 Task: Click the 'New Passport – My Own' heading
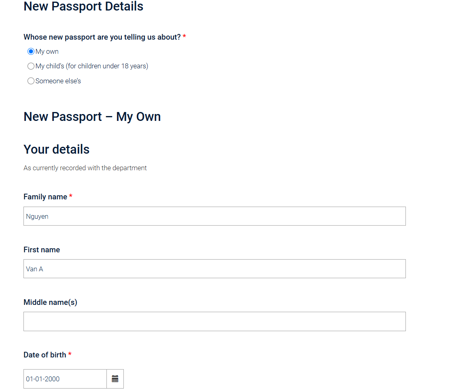pos(92,117)
